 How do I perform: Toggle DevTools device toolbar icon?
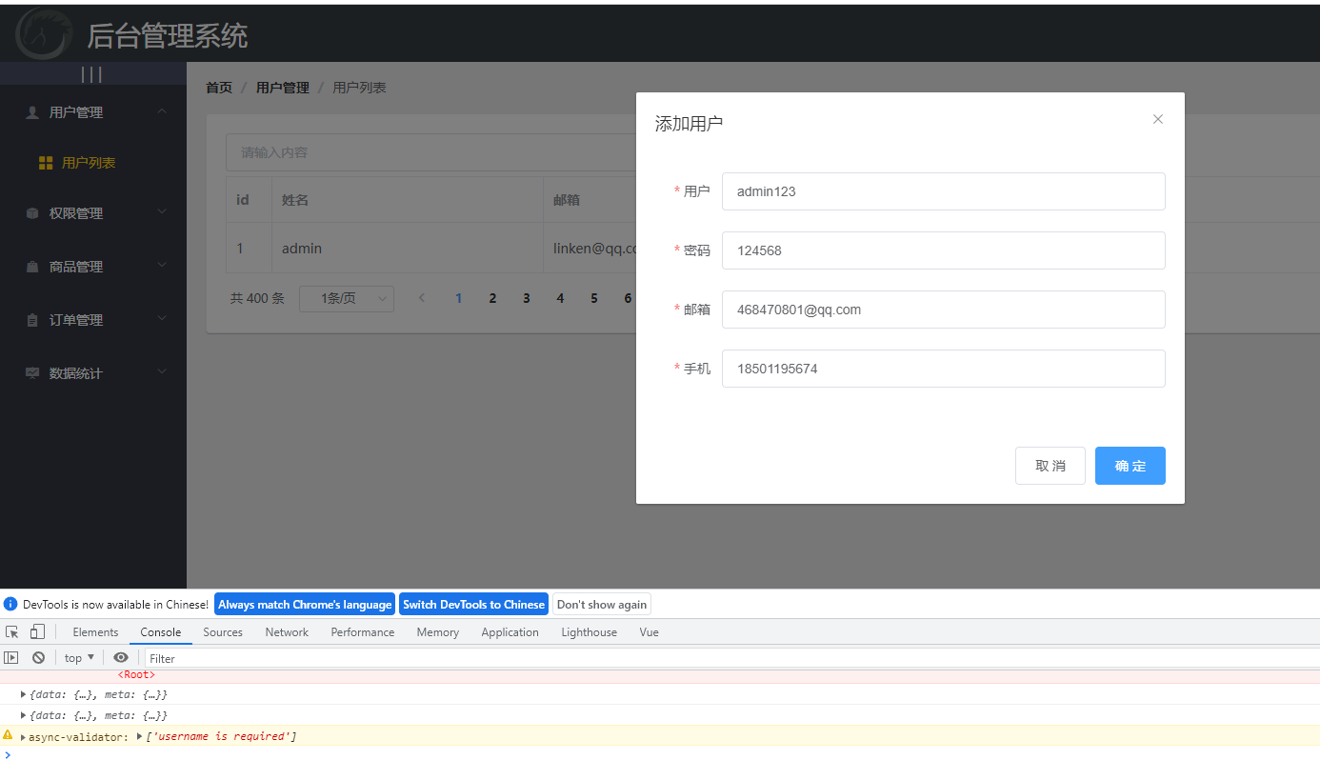(x=37, y=632)
